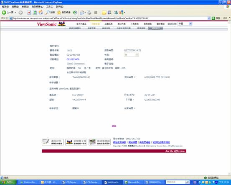Screen dimensions: 231x185
Task: Click the colorful Windows Live toolbar icon
Action: [121, 13]
